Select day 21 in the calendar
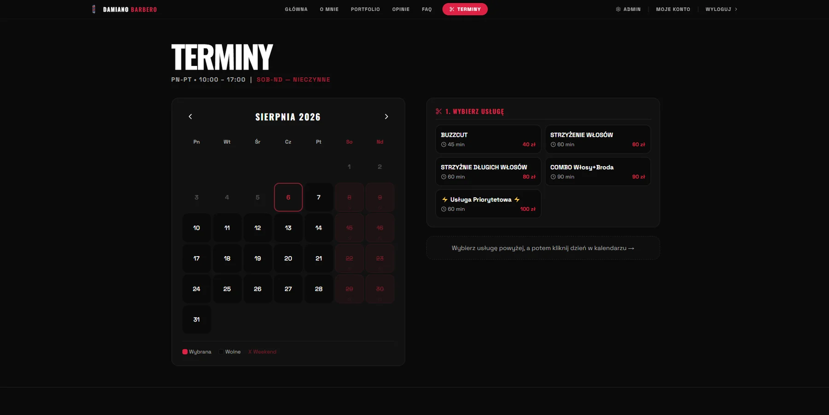 point(319,258)
